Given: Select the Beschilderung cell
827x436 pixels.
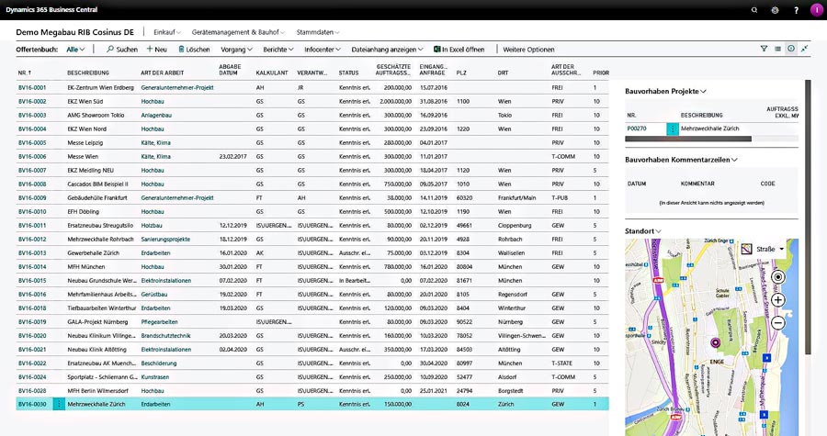Looking at the screenshot, I should (159, 363).
